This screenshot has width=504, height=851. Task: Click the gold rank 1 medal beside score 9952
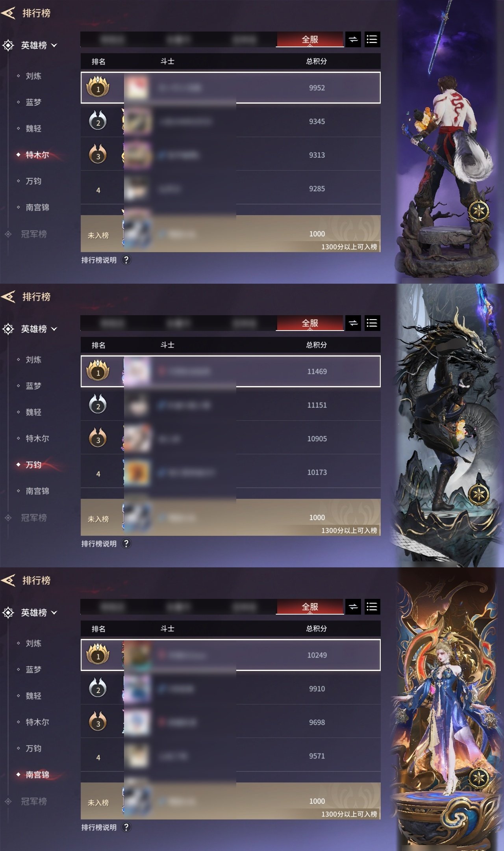click(x=98, y=87)
